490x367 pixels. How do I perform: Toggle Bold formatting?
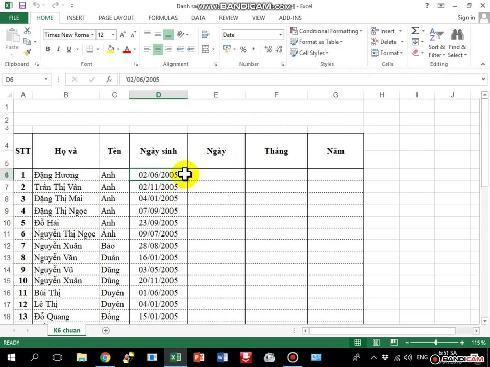point(48,49)
